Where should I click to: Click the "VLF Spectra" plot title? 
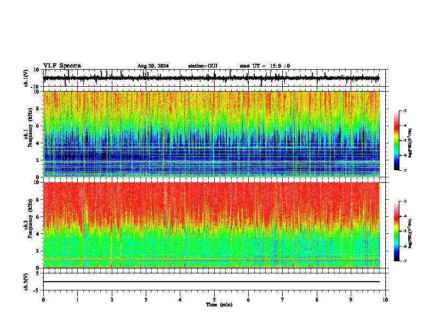[x=62, y=65]
